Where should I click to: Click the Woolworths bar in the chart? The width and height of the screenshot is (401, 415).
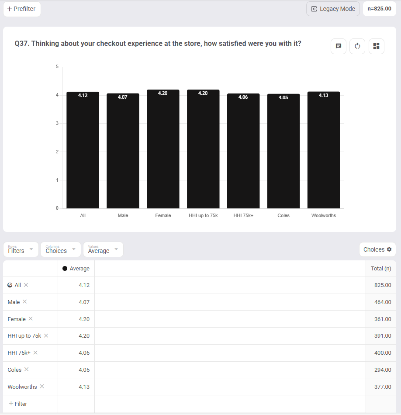click(323, 150)
